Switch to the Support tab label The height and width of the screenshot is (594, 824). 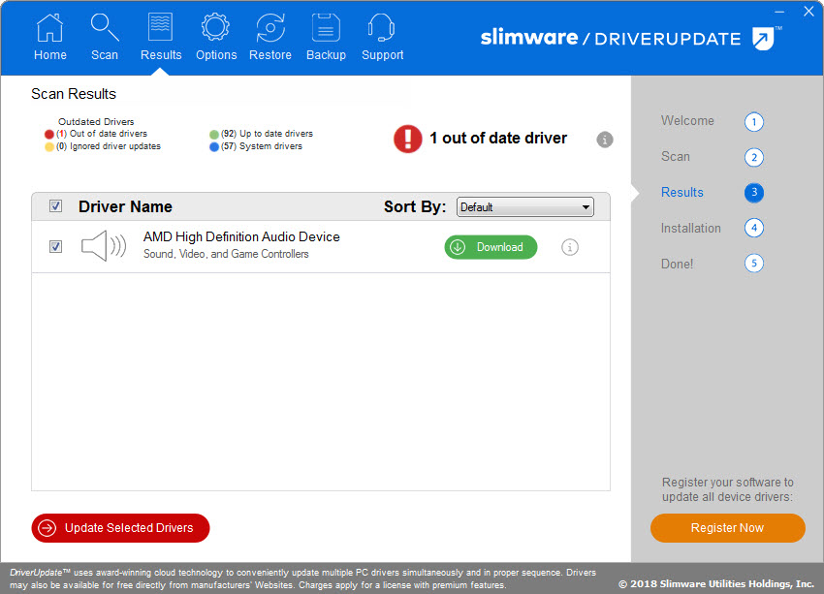coord(382,55)
